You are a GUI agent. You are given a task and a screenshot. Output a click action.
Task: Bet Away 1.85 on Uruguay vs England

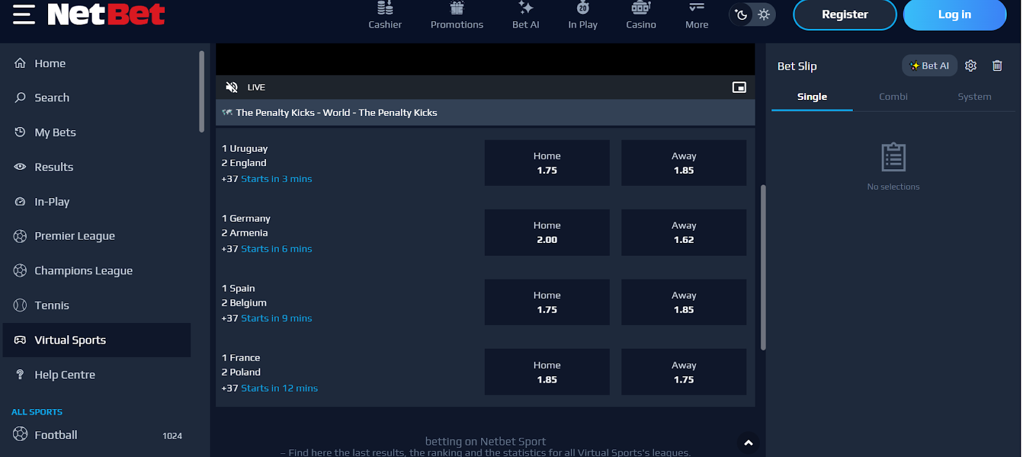684,163
